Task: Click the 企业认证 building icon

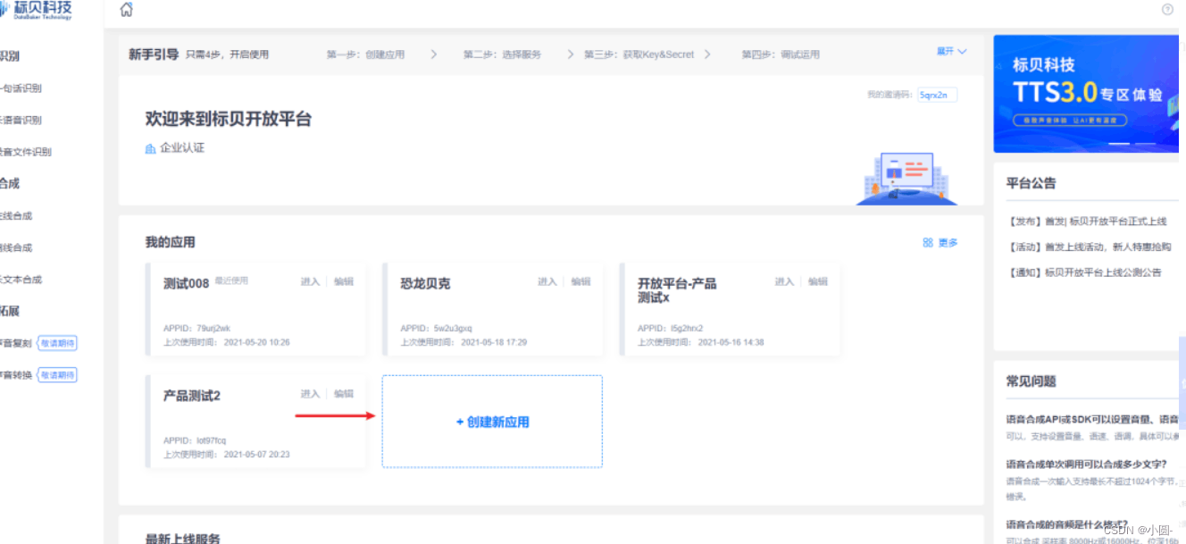Action: click(x=150, y=148)
